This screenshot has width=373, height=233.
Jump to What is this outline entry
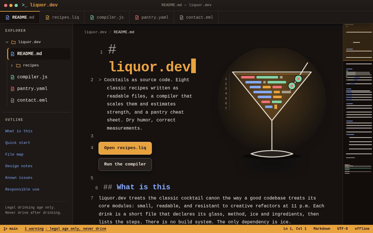pyautogui.click(x=19, y=131)
